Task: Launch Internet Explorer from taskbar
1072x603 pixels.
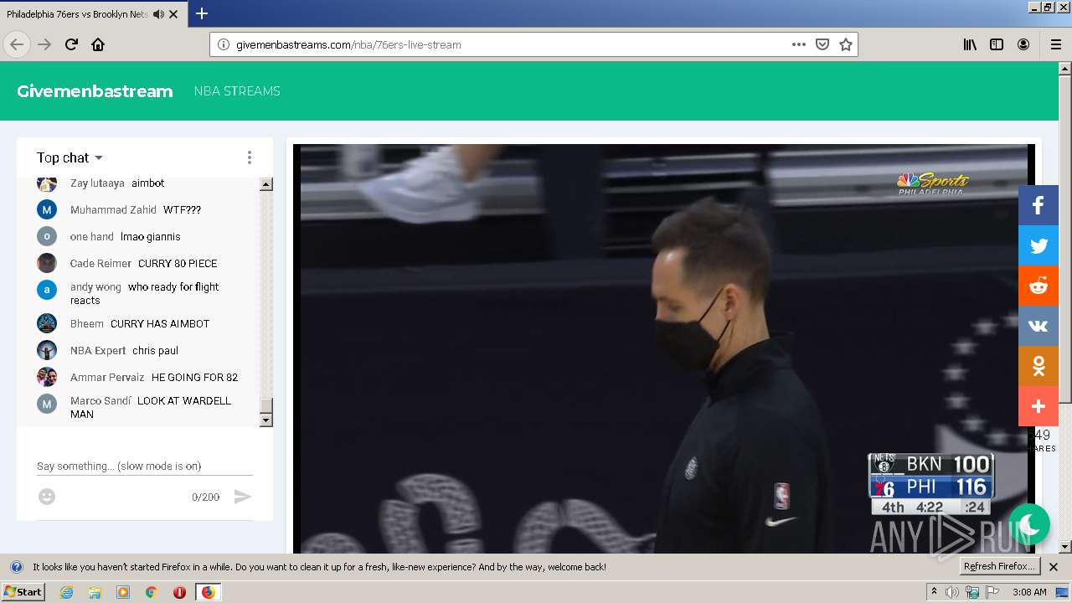Action: (66, 592)
